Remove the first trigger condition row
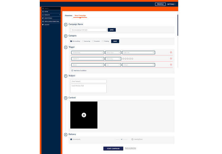The height and width of the screenshot is (154, 222). (171, 53)
